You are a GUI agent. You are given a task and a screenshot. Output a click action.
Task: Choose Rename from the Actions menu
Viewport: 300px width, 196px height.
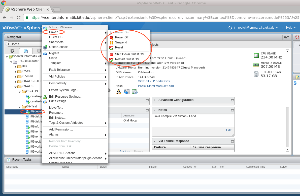pyautogui.click(x=75, y=113)
